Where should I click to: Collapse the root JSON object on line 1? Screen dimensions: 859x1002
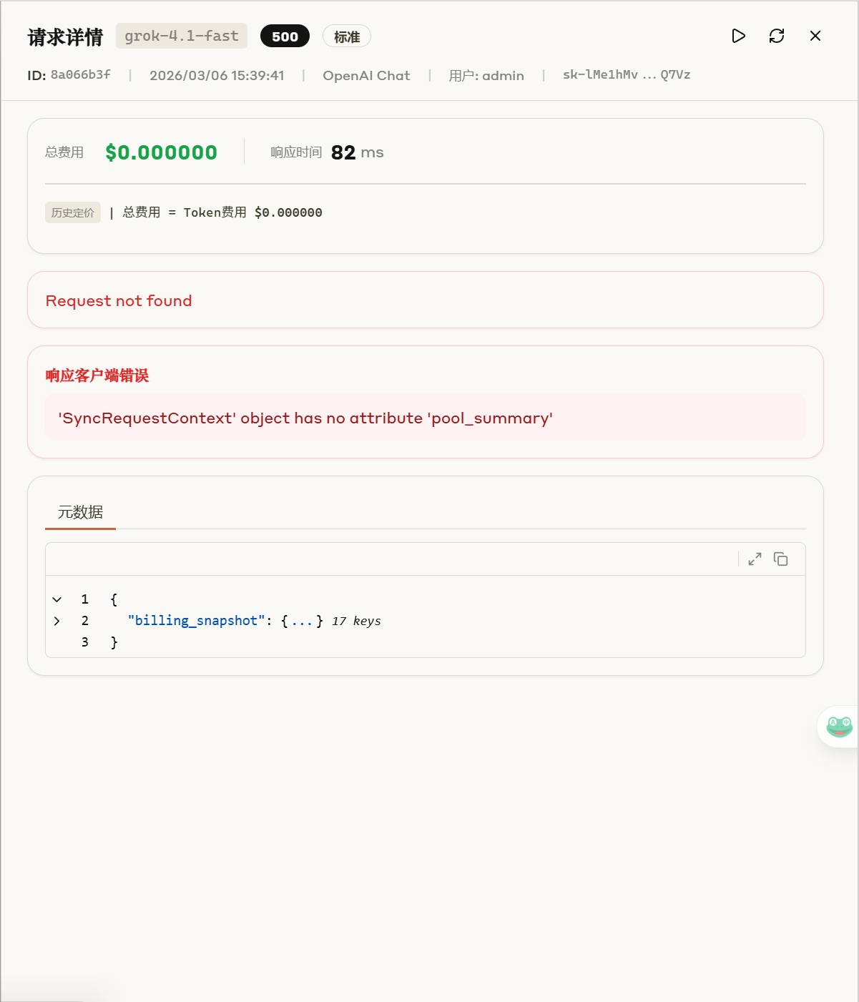(57, 599)
